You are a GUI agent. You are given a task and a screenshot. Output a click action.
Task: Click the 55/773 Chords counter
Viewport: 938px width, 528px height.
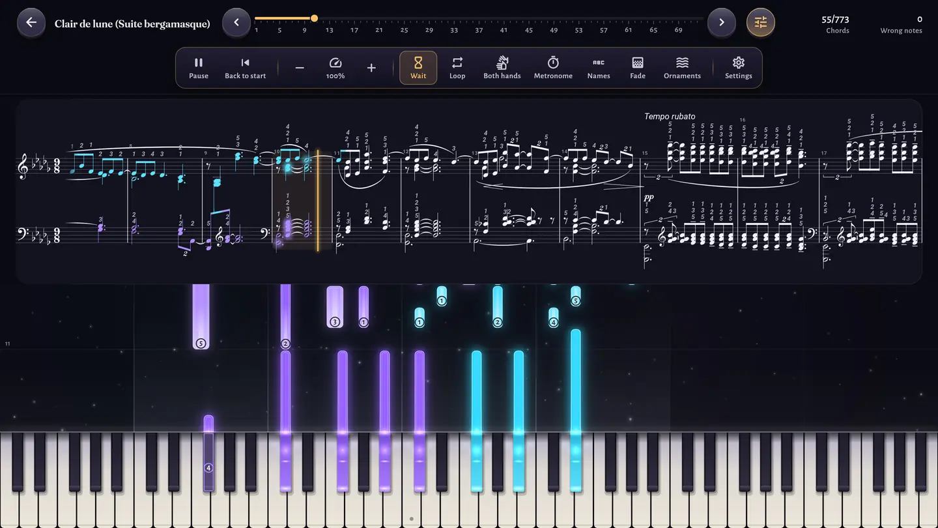(836, 25)
